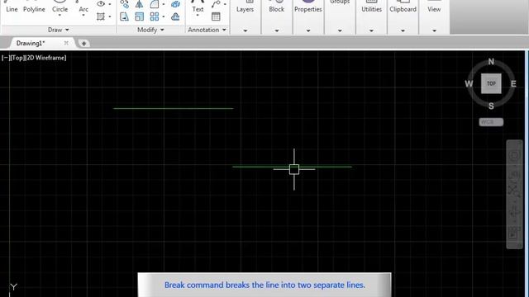Click E on the ViewCube compass
Screen dimensions: 529x297
pos(513,83)
